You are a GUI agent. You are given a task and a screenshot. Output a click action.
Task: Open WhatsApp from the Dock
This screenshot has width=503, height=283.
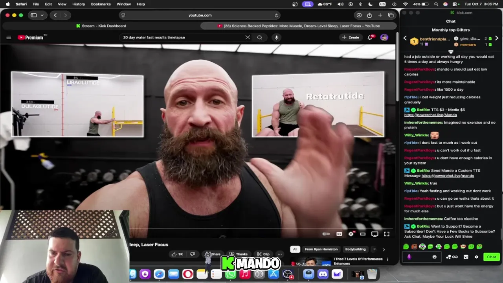[x=230, y=274]
